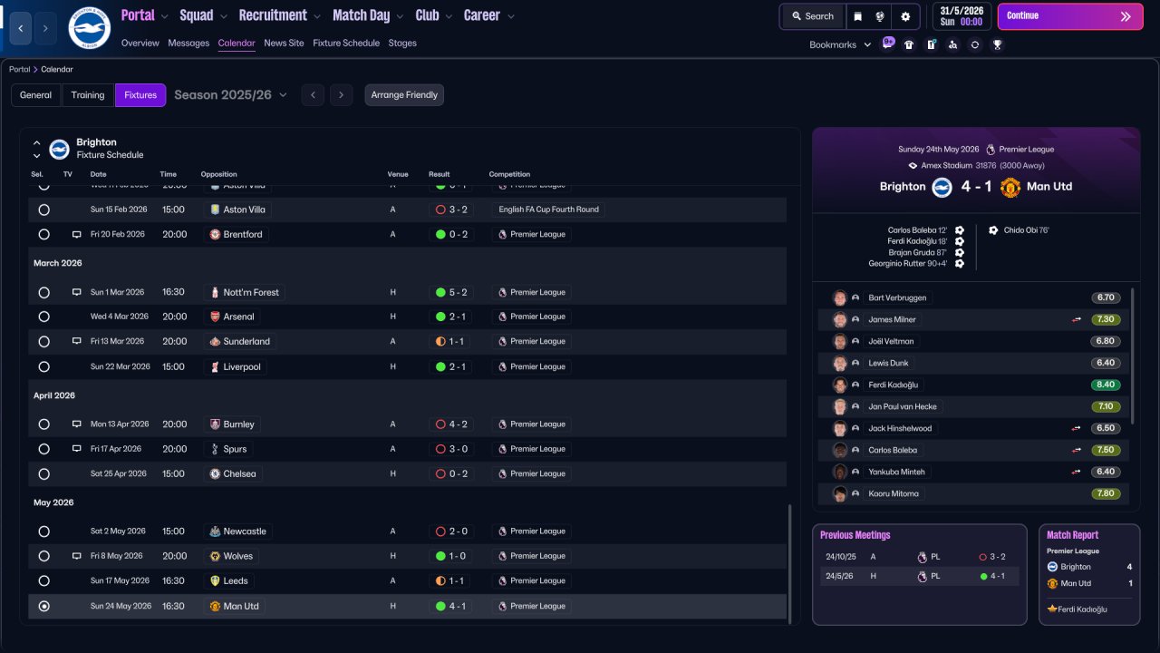
Task: Click Ferdi Kadıoğlu's portrait in the lineup
Action: [x=840, y=385]
